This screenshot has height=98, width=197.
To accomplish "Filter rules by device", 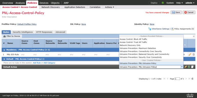I will [12, 36].
